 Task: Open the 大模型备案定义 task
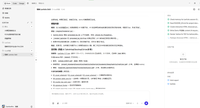coord(10,31)
